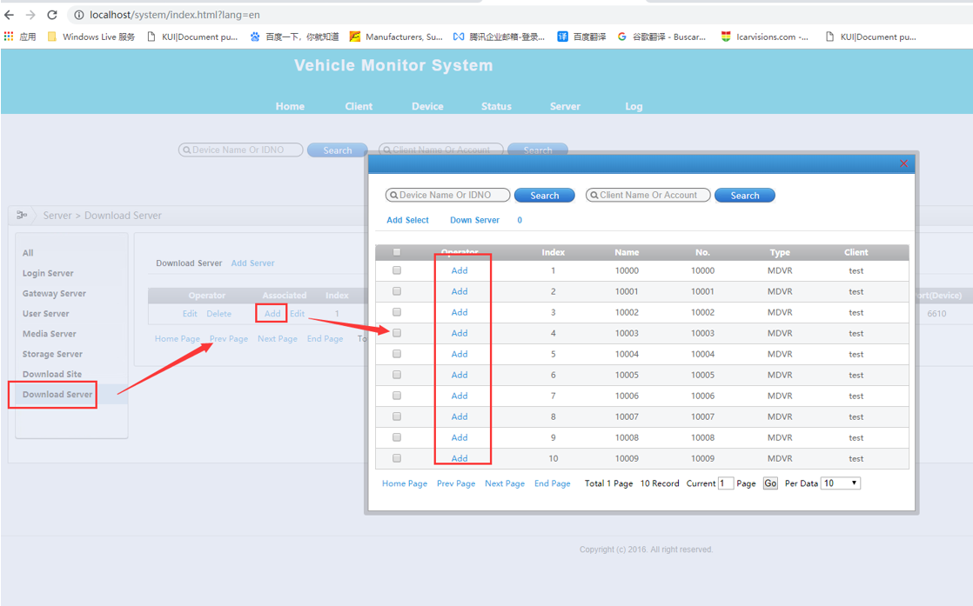Open the Google Translate Buscar bookmark
The width and height of the screenshot is (973, 606).
tap(661, 37)
